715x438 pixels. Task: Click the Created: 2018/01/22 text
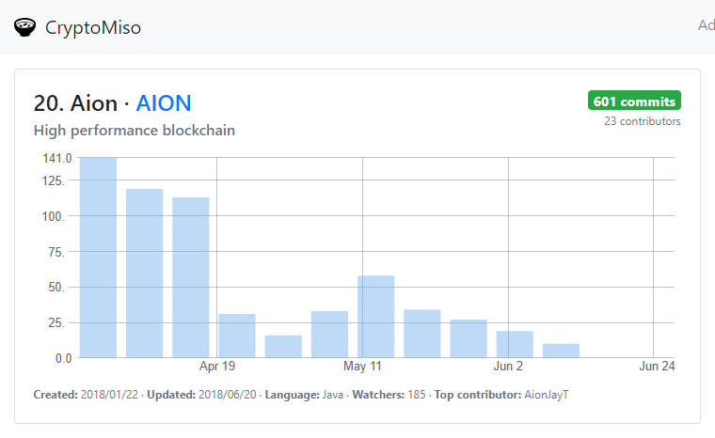click(x=86, y=395)
